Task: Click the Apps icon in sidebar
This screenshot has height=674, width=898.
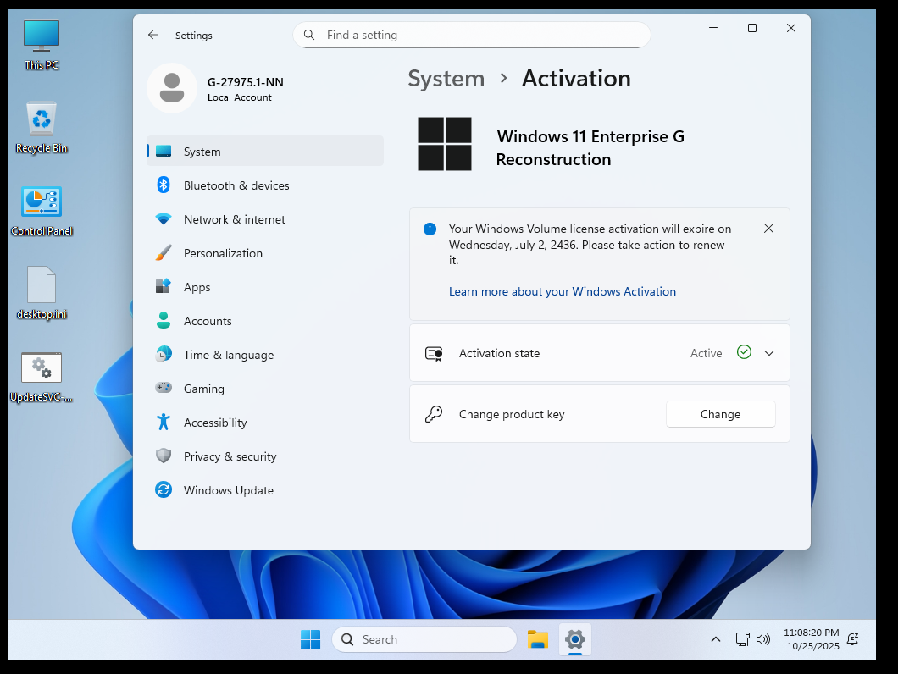Action: click(x=164, y=286)
